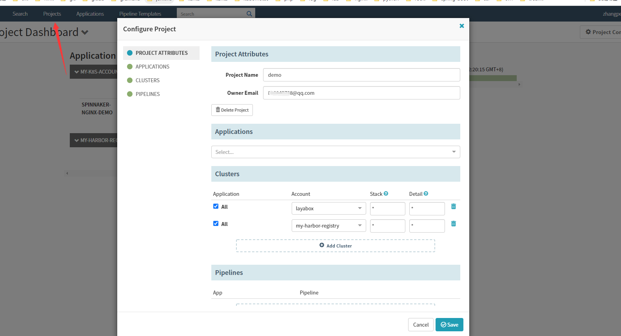Click the Project Attributes section heading
621x336 pixels.
click(x=241, y=54)
